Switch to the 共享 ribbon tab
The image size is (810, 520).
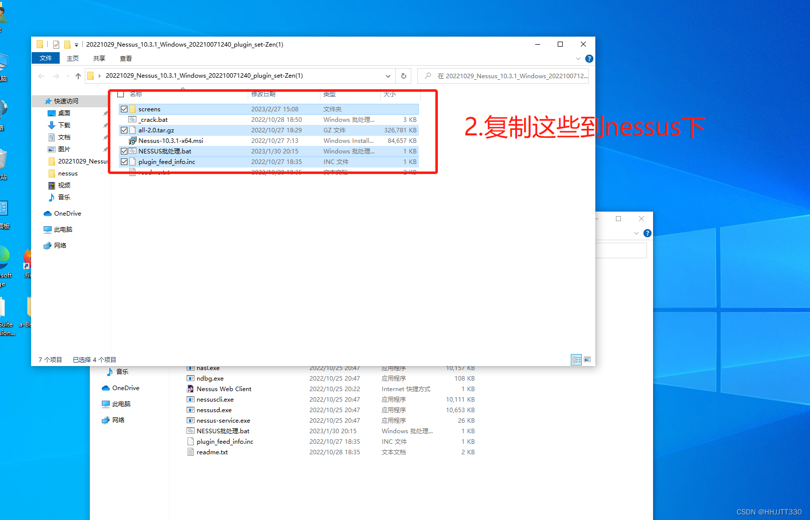pyautogui.click(x=99, y=58)
